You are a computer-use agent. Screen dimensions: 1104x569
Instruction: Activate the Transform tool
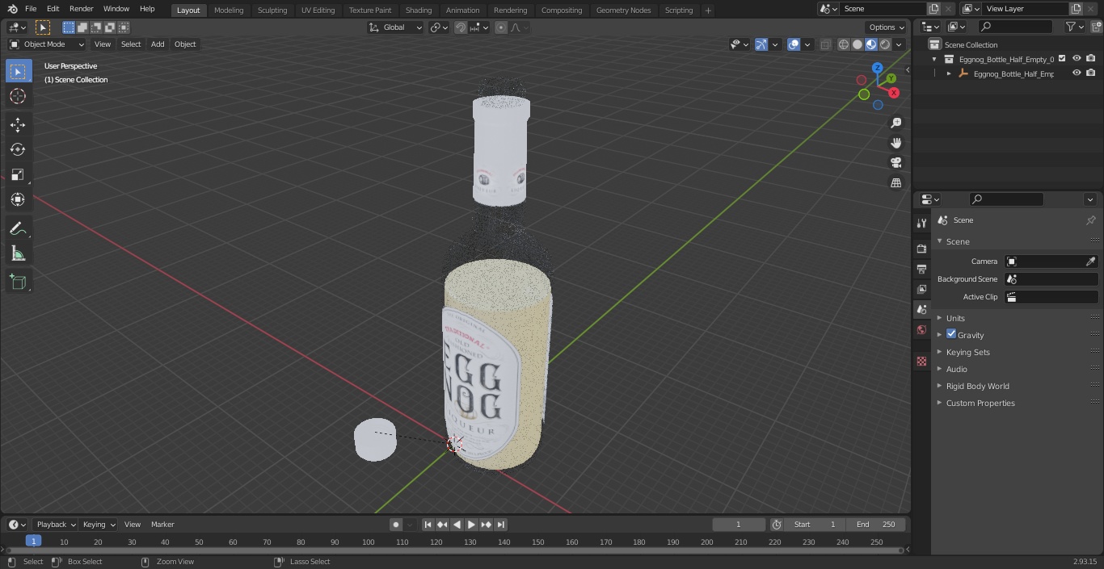18,199
